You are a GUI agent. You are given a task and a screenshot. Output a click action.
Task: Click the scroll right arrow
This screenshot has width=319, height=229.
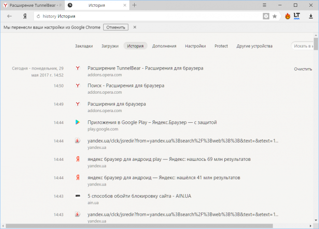click(310, 226)
